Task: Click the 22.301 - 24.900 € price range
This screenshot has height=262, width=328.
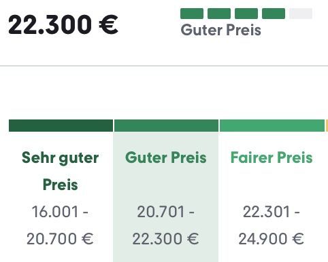Action: 272,225
